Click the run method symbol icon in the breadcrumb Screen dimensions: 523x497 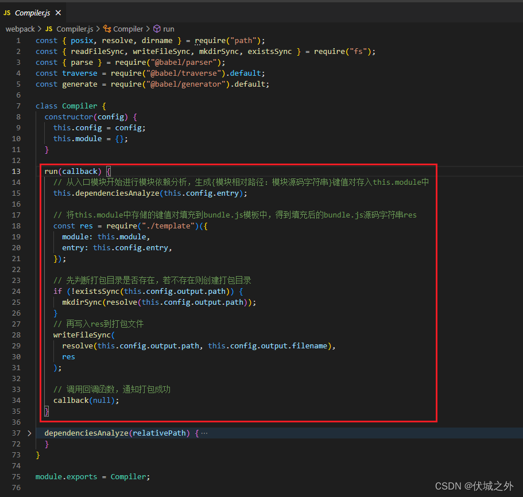[x=158, y=29]
